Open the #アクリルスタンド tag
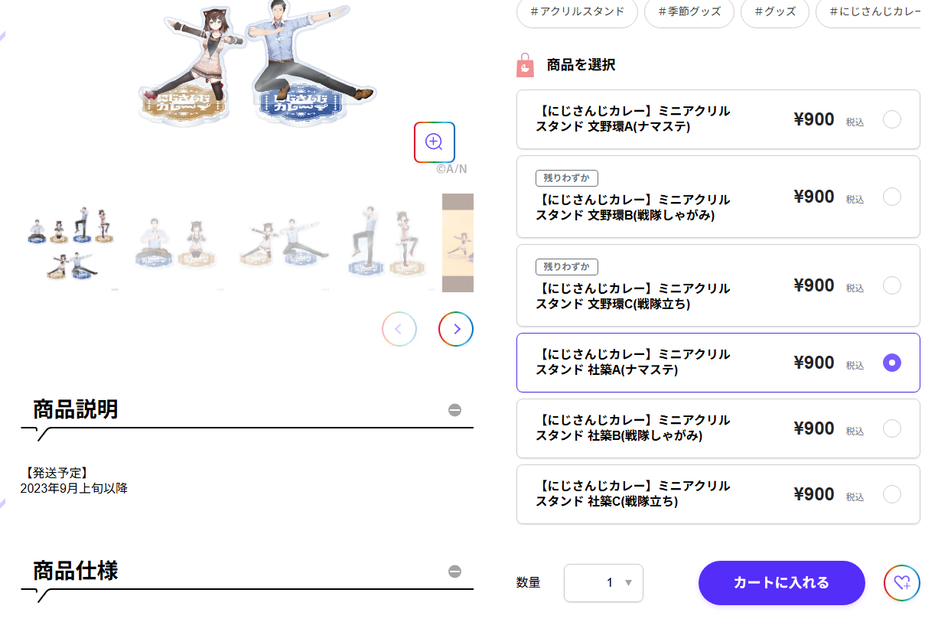This screenshot has width=951, height=622. pos(577,11)
